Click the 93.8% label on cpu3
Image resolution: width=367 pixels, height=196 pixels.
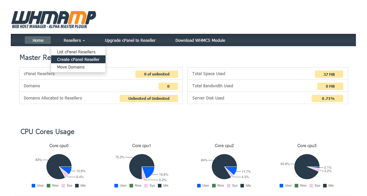[285, 164]
